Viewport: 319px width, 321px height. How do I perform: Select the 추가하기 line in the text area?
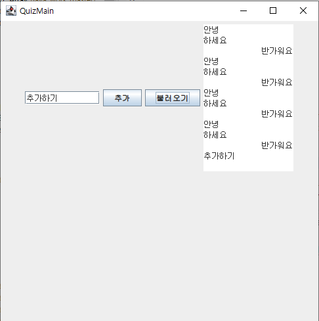coord(219,156)
